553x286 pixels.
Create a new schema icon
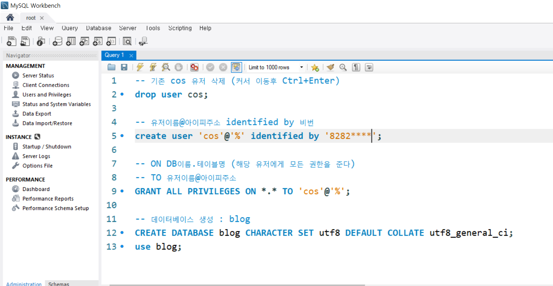[x=57, y=41]
